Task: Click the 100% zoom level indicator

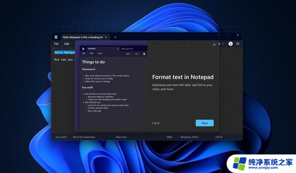Action: [x=169, y=137]
